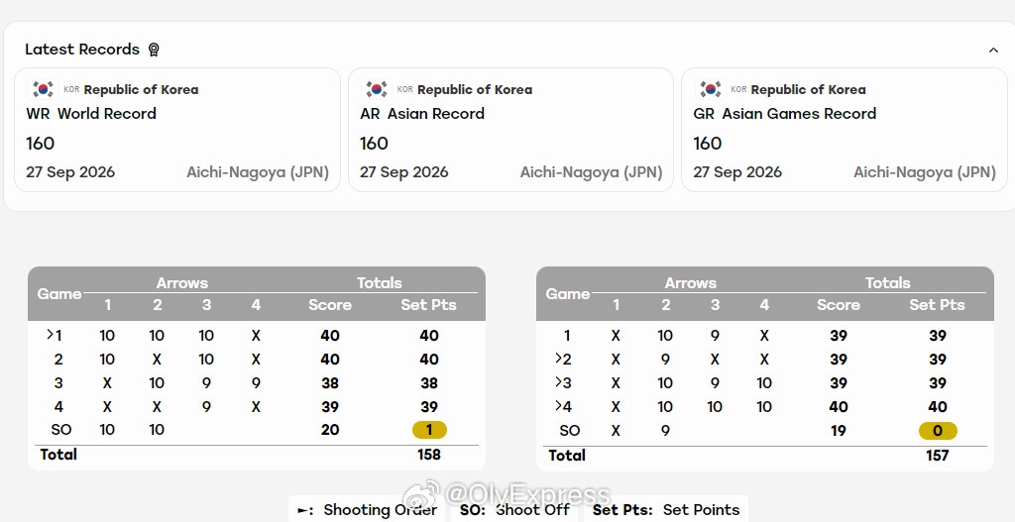Click the 27 Sep 2026 date in World Record card
Screen dimensions: 1015x522
[x=70, y=172]
